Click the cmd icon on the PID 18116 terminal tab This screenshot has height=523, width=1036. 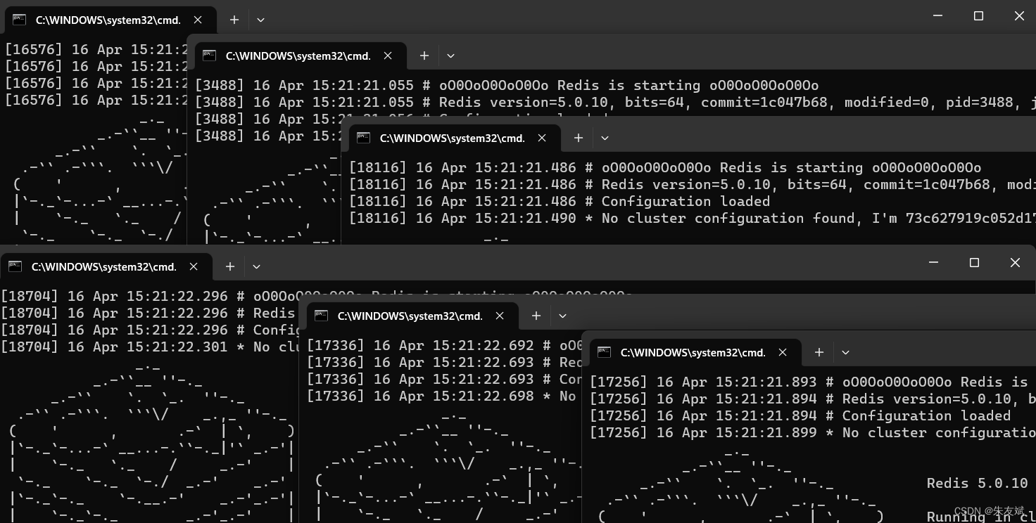(x=363, y=138)
